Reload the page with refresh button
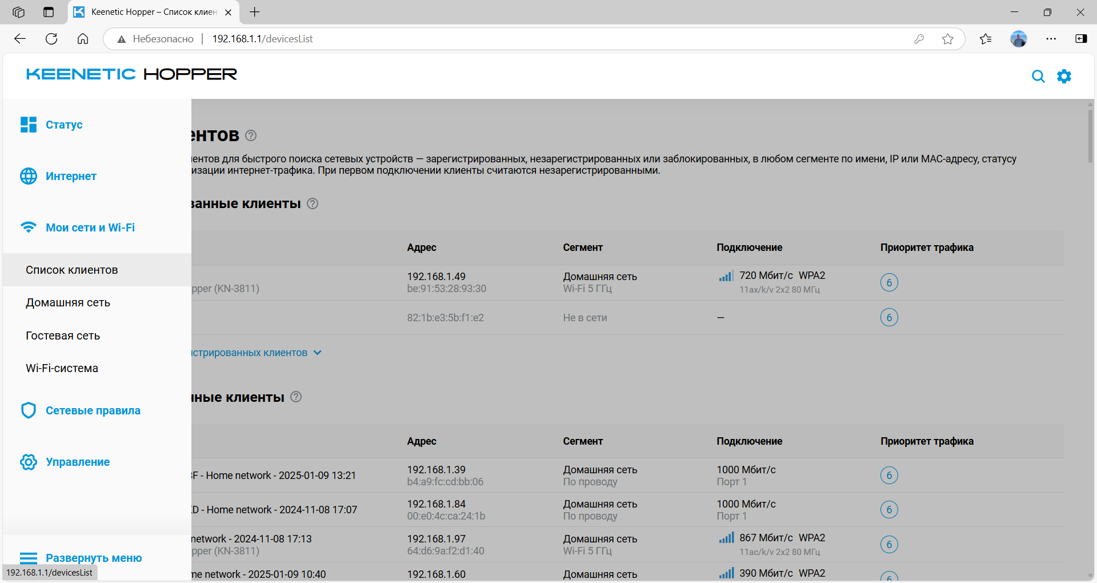This screenshot has height=583, width=1097. click(51, 39)
